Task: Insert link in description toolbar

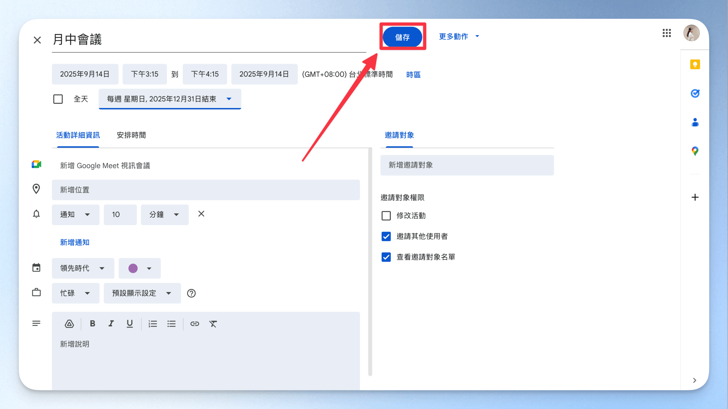Action: (x=195, y=323)
